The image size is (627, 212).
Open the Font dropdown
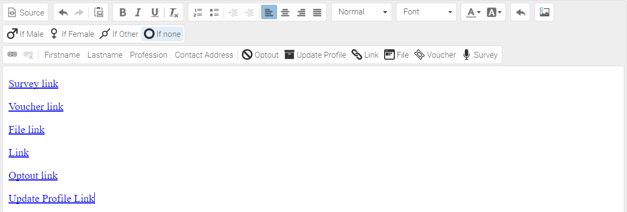click(x=426, y=12)
